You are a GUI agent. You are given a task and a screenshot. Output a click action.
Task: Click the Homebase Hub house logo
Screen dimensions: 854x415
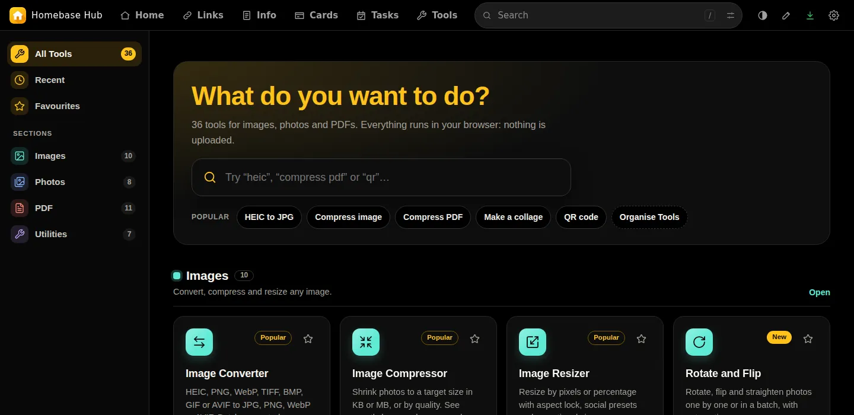tap(18, 15)
